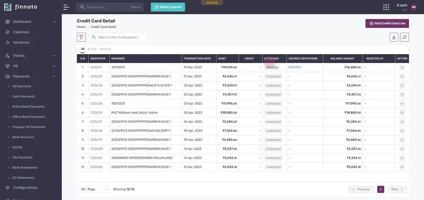424x200 pixels.
Task: Open action menu for CCSLI13 row
Action: click(402, 85)
